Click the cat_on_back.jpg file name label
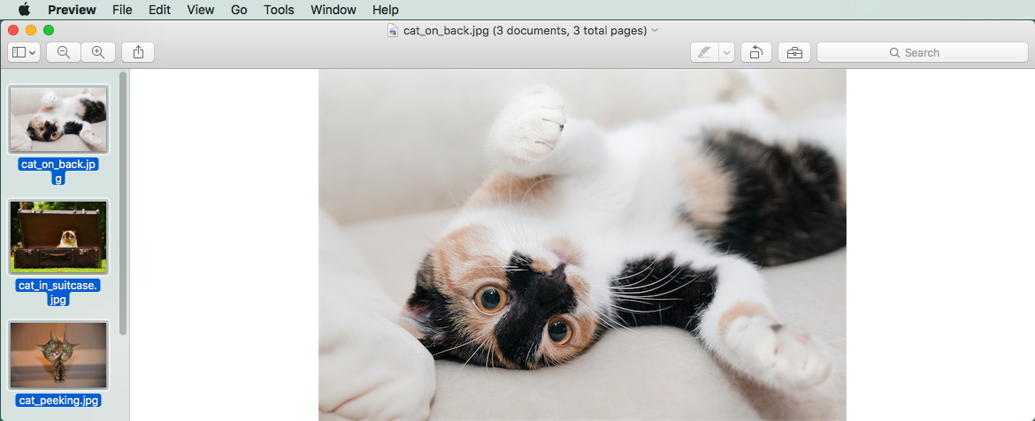 click(58, 171)
